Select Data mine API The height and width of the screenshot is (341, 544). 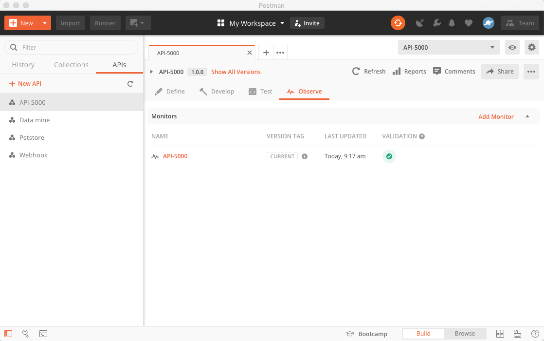pyautogui.click(x=72, y=120)
